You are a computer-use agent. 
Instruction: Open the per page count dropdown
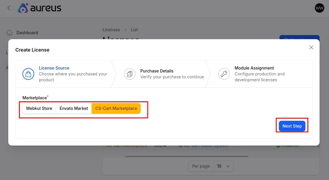pos(223,166)
